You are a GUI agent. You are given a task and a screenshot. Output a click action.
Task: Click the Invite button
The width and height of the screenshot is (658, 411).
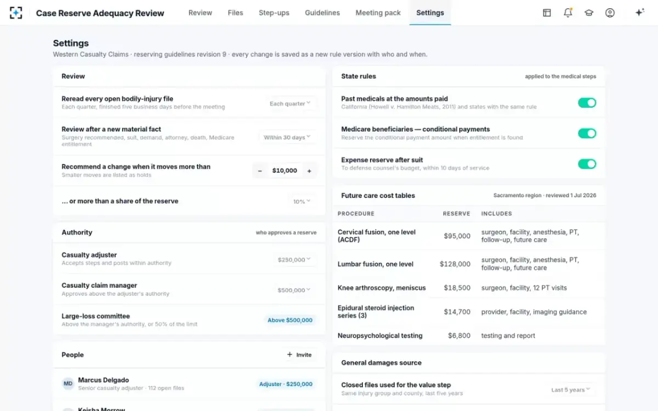click(x=299, y=355)
